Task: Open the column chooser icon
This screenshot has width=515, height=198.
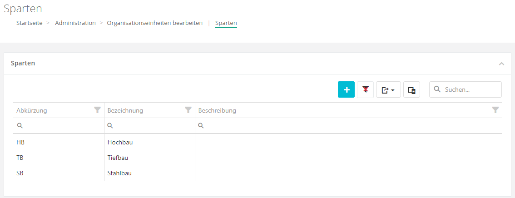Action: point(411,90)
